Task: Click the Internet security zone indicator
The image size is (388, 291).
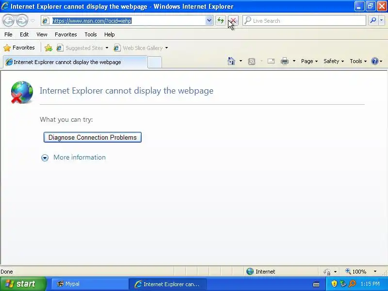Action: 261,272
